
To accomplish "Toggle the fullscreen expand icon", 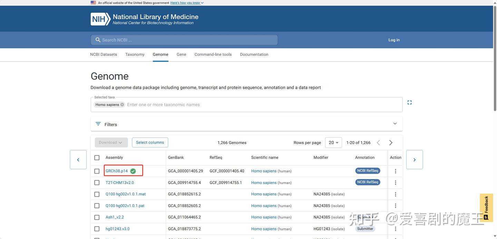I will (409, 103).
